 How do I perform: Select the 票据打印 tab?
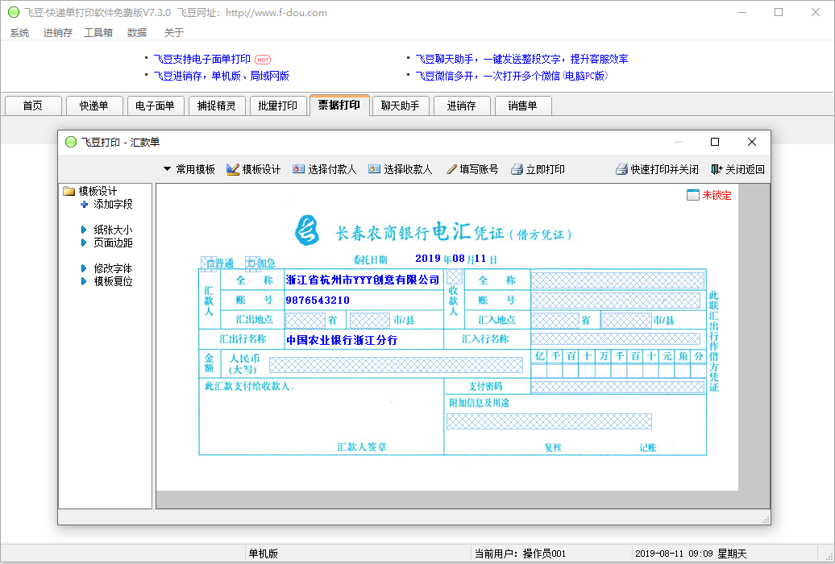(x=339, y=105)
